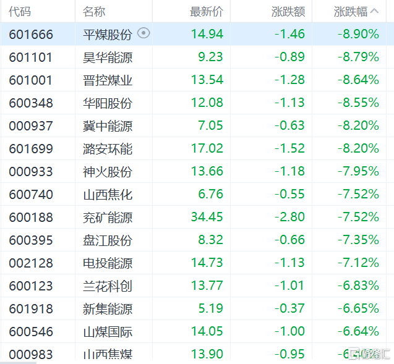Click change amount -2.80
This screenshot has width=394, height=364.
coord(289,217)
